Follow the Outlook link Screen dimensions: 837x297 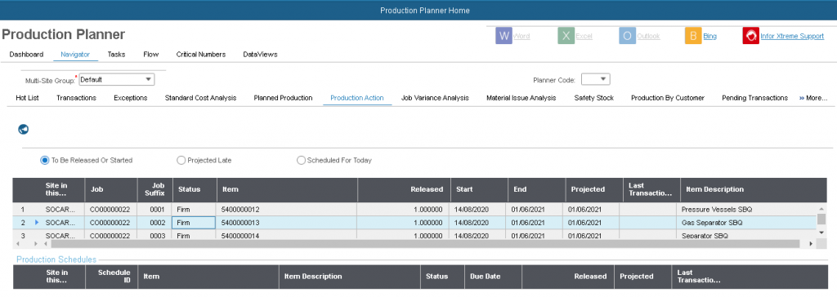[648, 36]
